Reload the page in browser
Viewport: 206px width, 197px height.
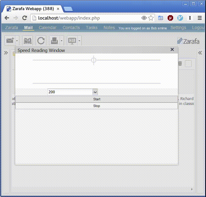pos(24,18)
